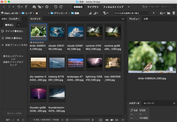177x122 pixels.
Task: Go back with the left arrow
Action: pos(4,7)
